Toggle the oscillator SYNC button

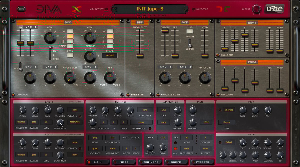[70, 55]
